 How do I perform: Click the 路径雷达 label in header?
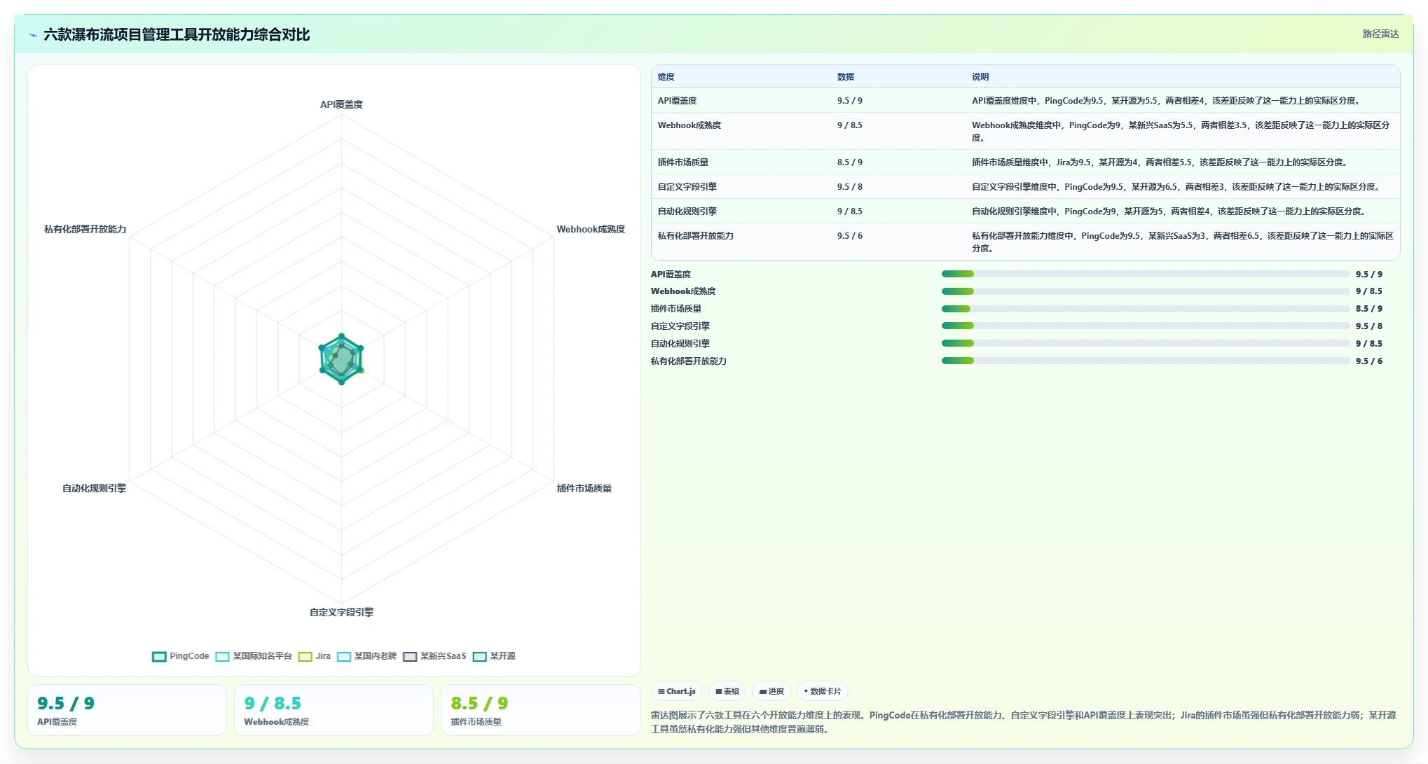click(1380, 34)
